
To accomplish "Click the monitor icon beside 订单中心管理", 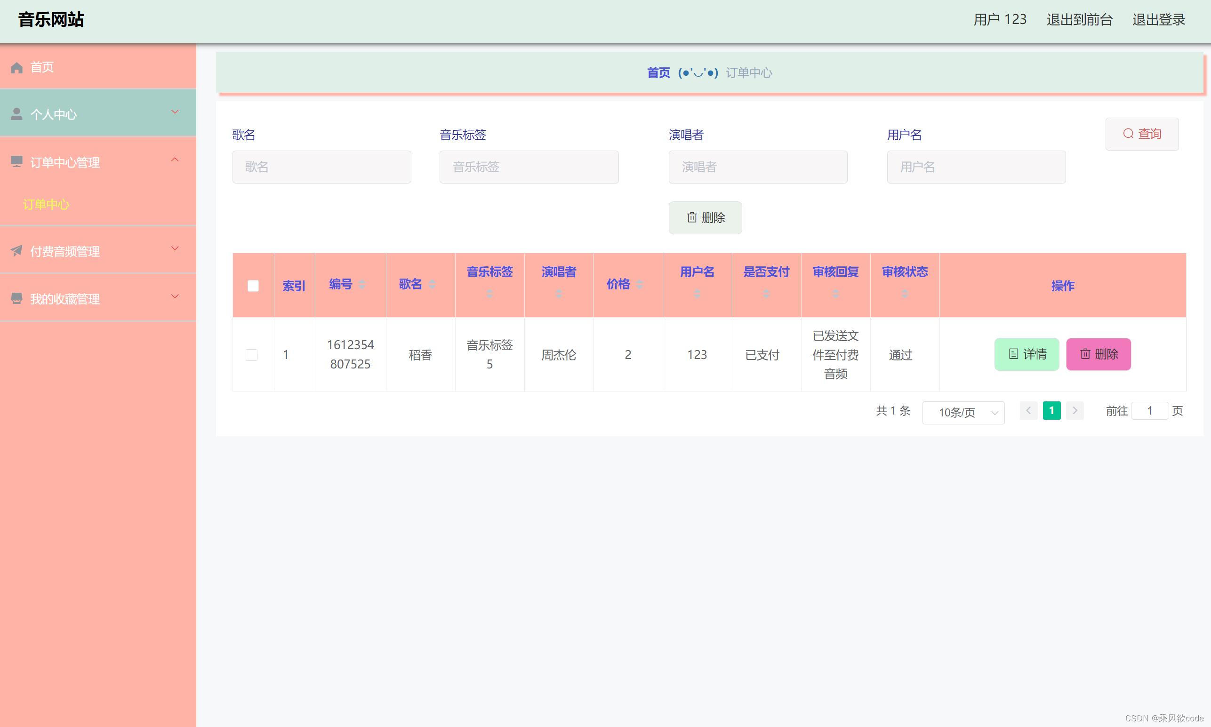I will 16,162.
